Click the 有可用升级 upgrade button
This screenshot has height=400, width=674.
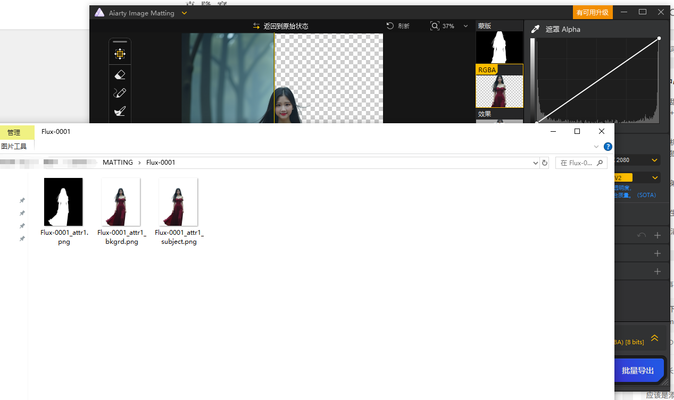[593, 12]
